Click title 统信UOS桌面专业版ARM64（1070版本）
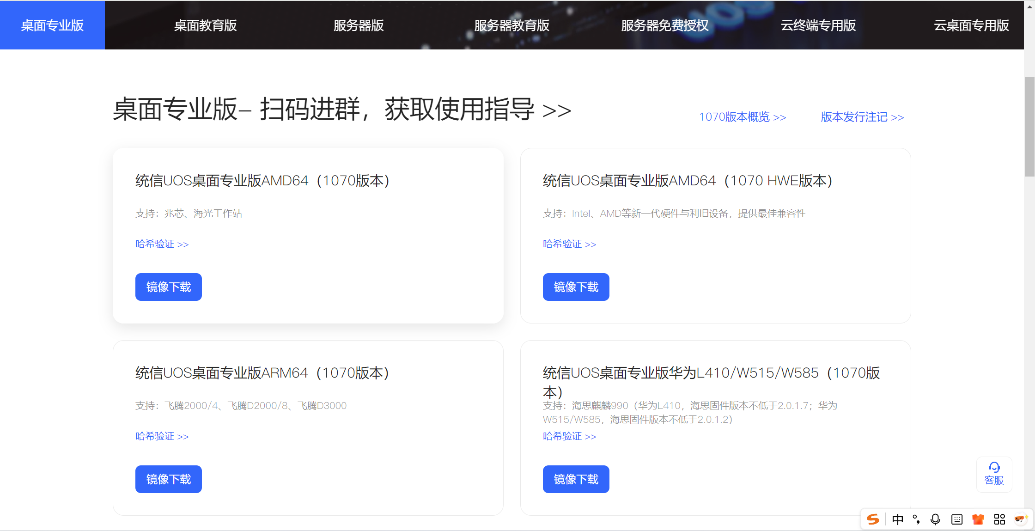The image size is (1035, 531). pyautogui.click(x=263, y=373)
